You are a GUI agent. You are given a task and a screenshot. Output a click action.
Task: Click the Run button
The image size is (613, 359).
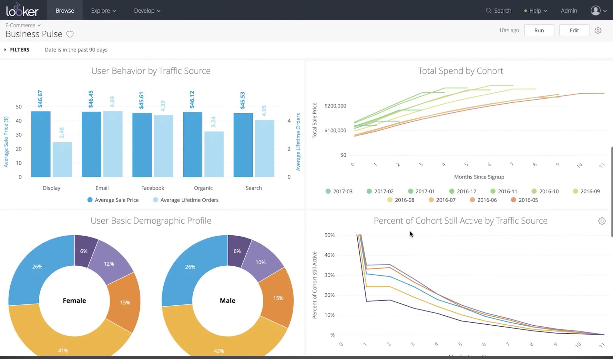tap(539, 30)
